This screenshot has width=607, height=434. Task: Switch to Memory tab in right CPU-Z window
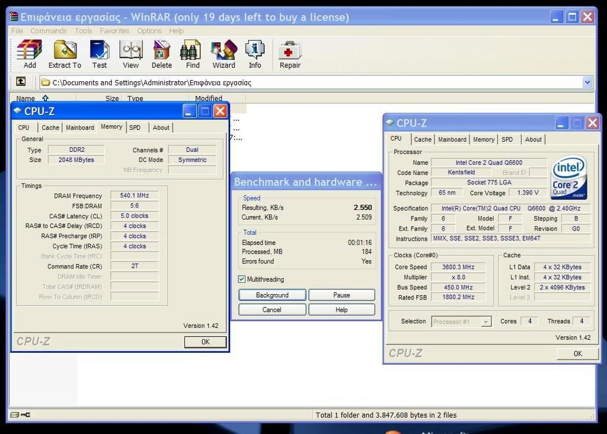click(x=484, y=139)
